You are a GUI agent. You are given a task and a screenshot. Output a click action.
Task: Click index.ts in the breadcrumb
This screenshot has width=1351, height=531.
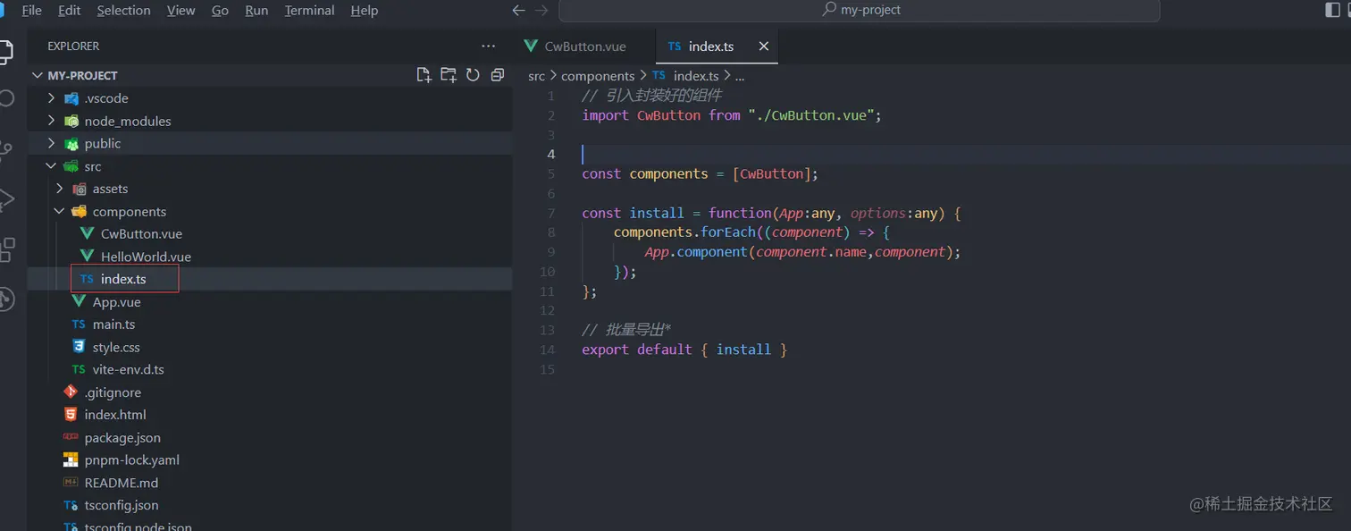[x=696, y=76]
